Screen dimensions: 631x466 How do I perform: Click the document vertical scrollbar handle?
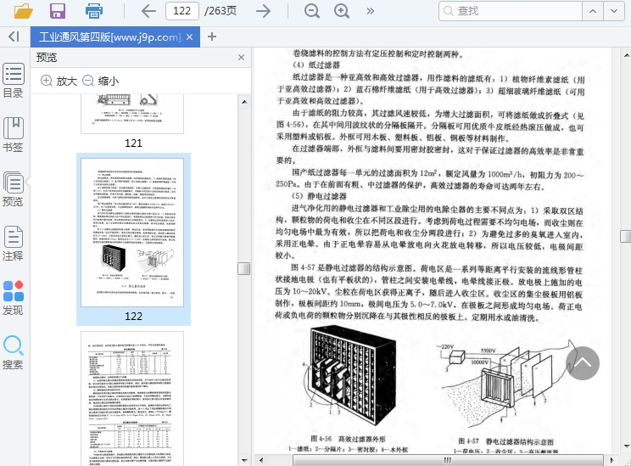625,236
